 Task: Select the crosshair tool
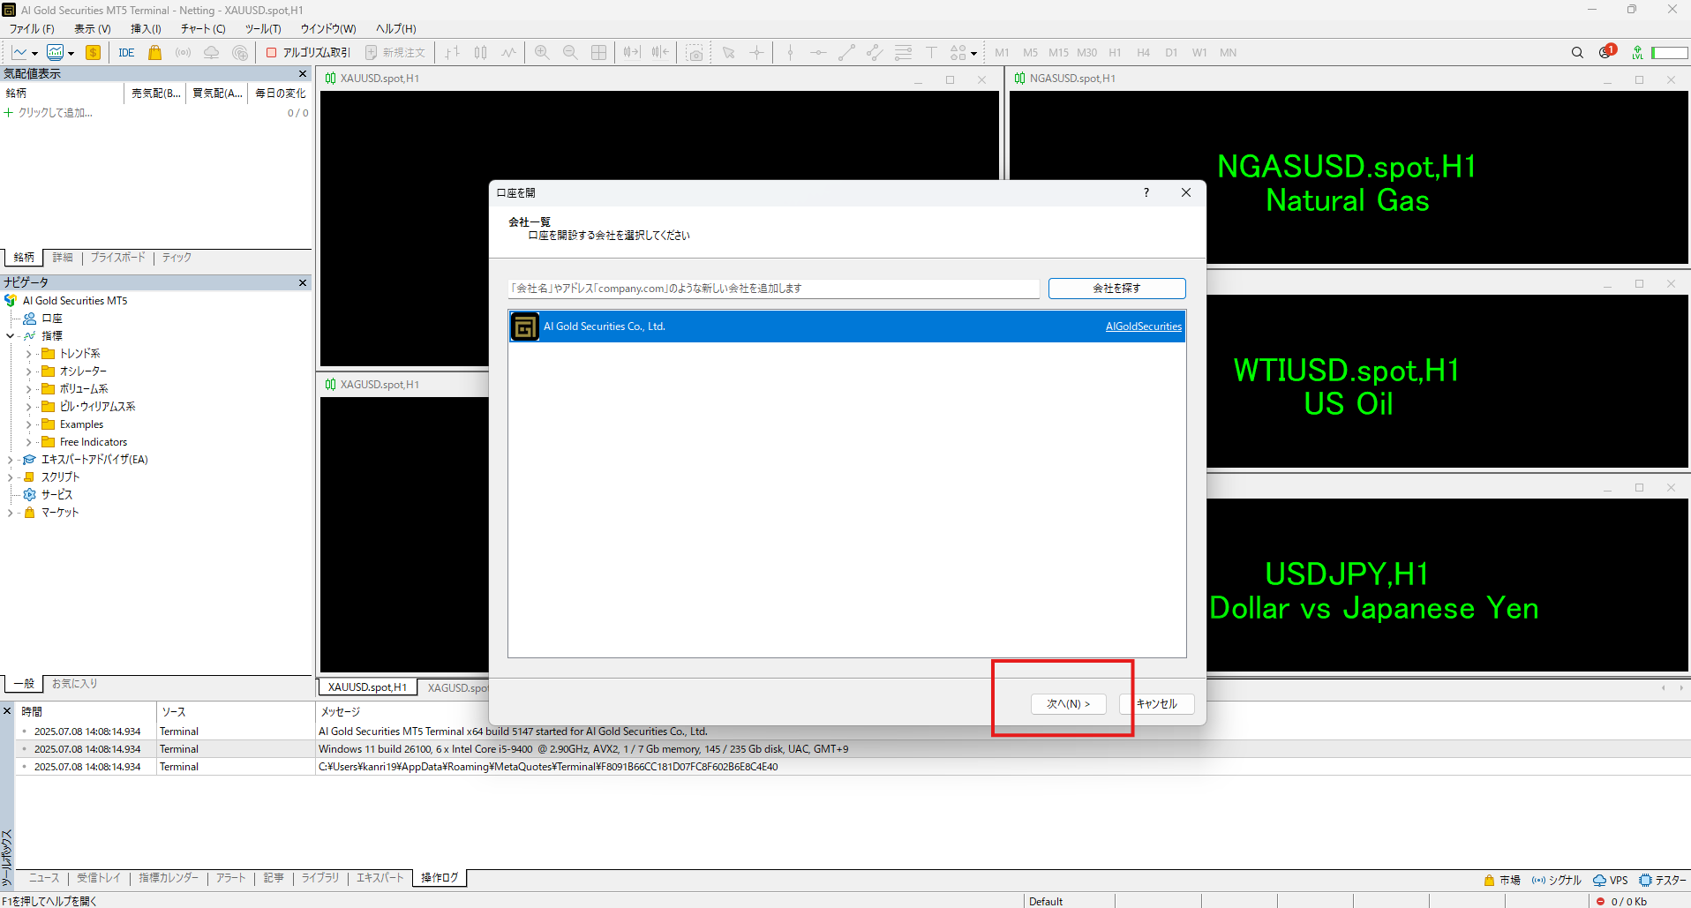coord(757,53)
